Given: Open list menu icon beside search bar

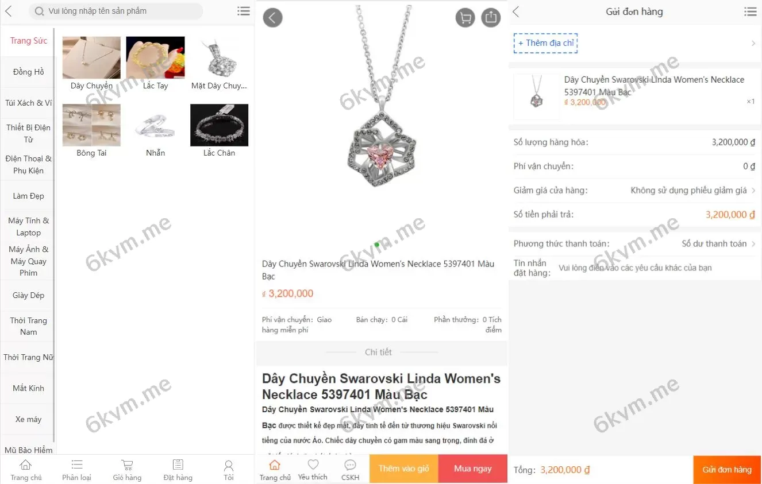Looking at the screenshot, I should [244, 11].
